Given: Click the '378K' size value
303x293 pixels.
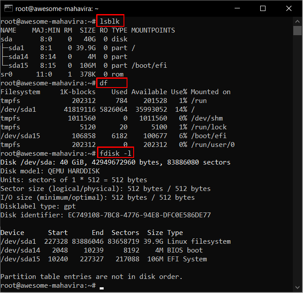Looking at the screenshot, I should (x=88, y=74).
